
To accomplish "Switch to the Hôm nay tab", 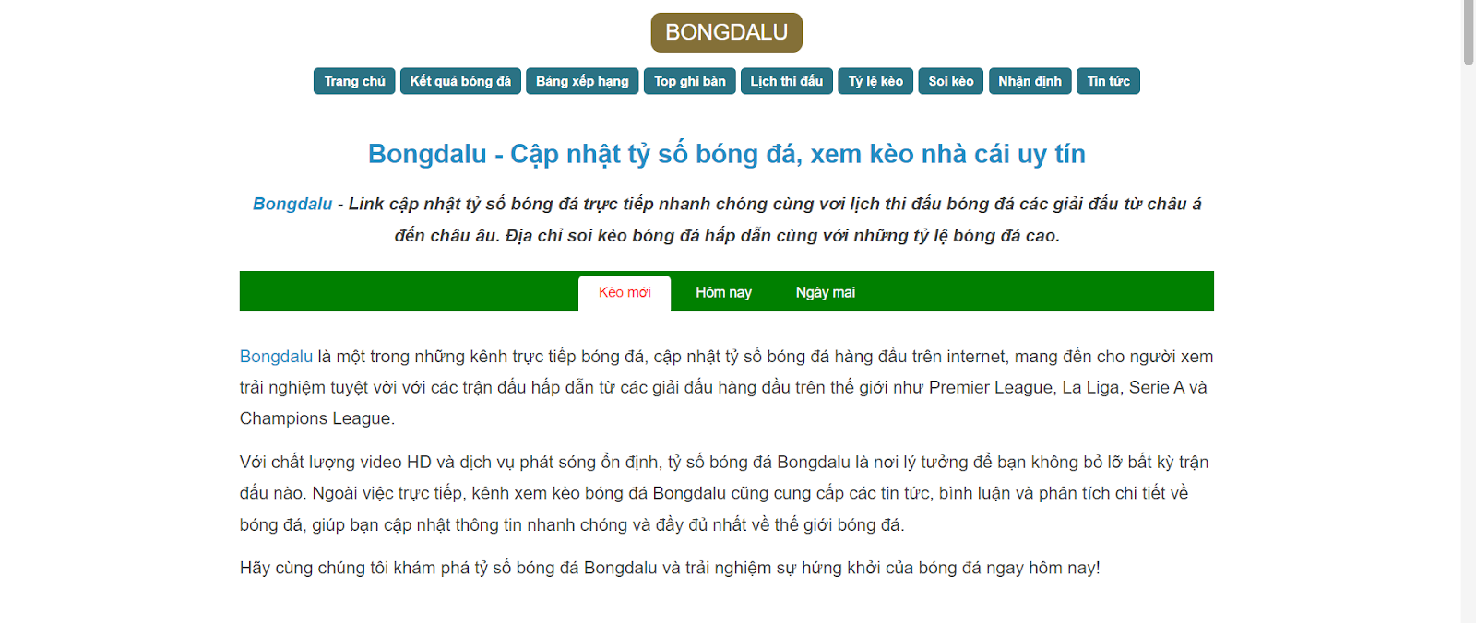I will click(x=723, y=293).
